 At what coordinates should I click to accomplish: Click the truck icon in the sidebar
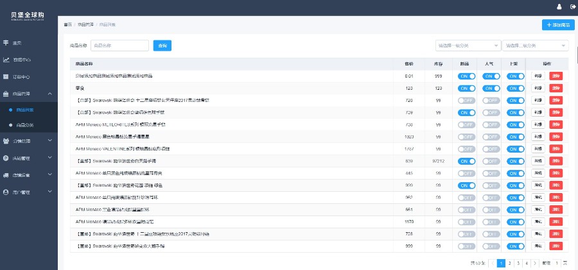click(x=6, y=175)
